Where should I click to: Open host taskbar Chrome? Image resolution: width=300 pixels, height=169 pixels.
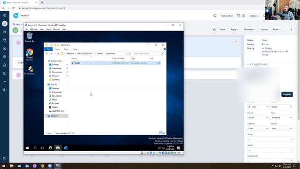42,166
